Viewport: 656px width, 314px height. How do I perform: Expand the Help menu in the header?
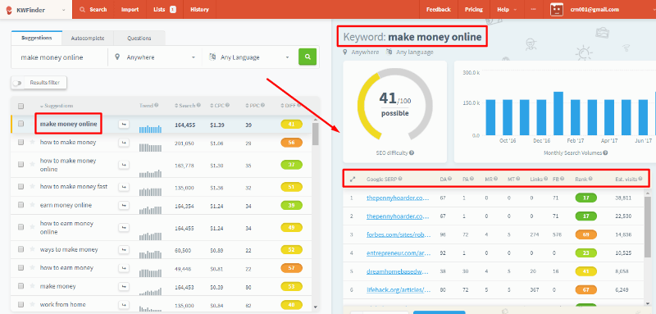[x=507, y=9]
